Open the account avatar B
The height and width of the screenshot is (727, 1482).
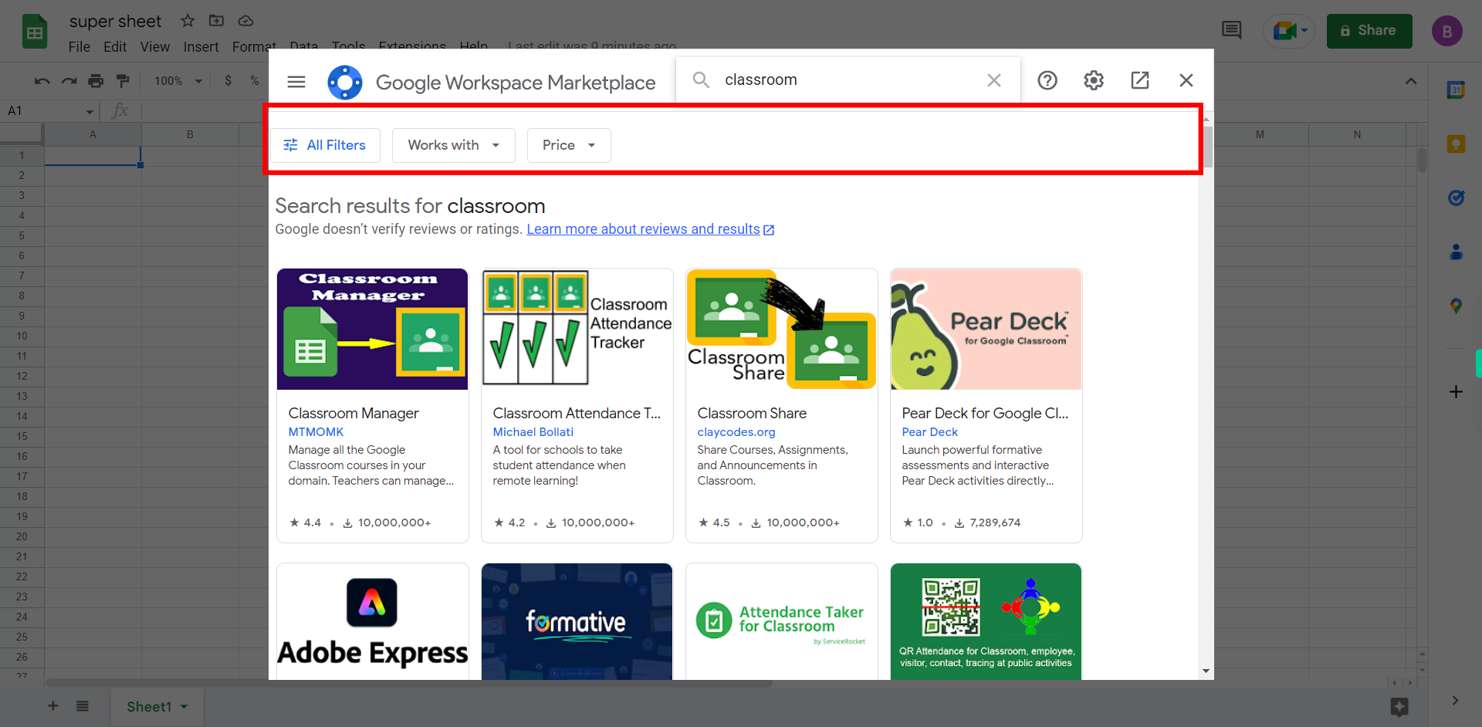click(x=1447, y=31)
